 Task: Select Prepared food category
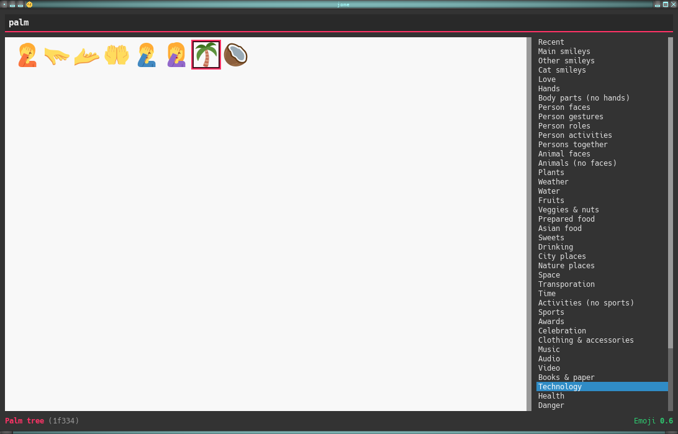point(602,219)
